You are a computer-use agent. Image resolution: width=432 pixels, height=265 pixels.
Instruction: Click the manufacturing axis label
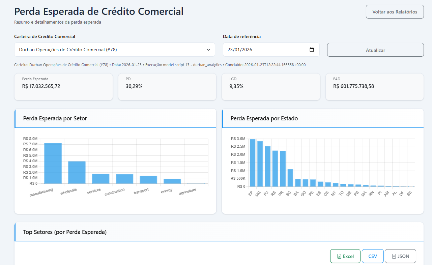pos(41,193)
